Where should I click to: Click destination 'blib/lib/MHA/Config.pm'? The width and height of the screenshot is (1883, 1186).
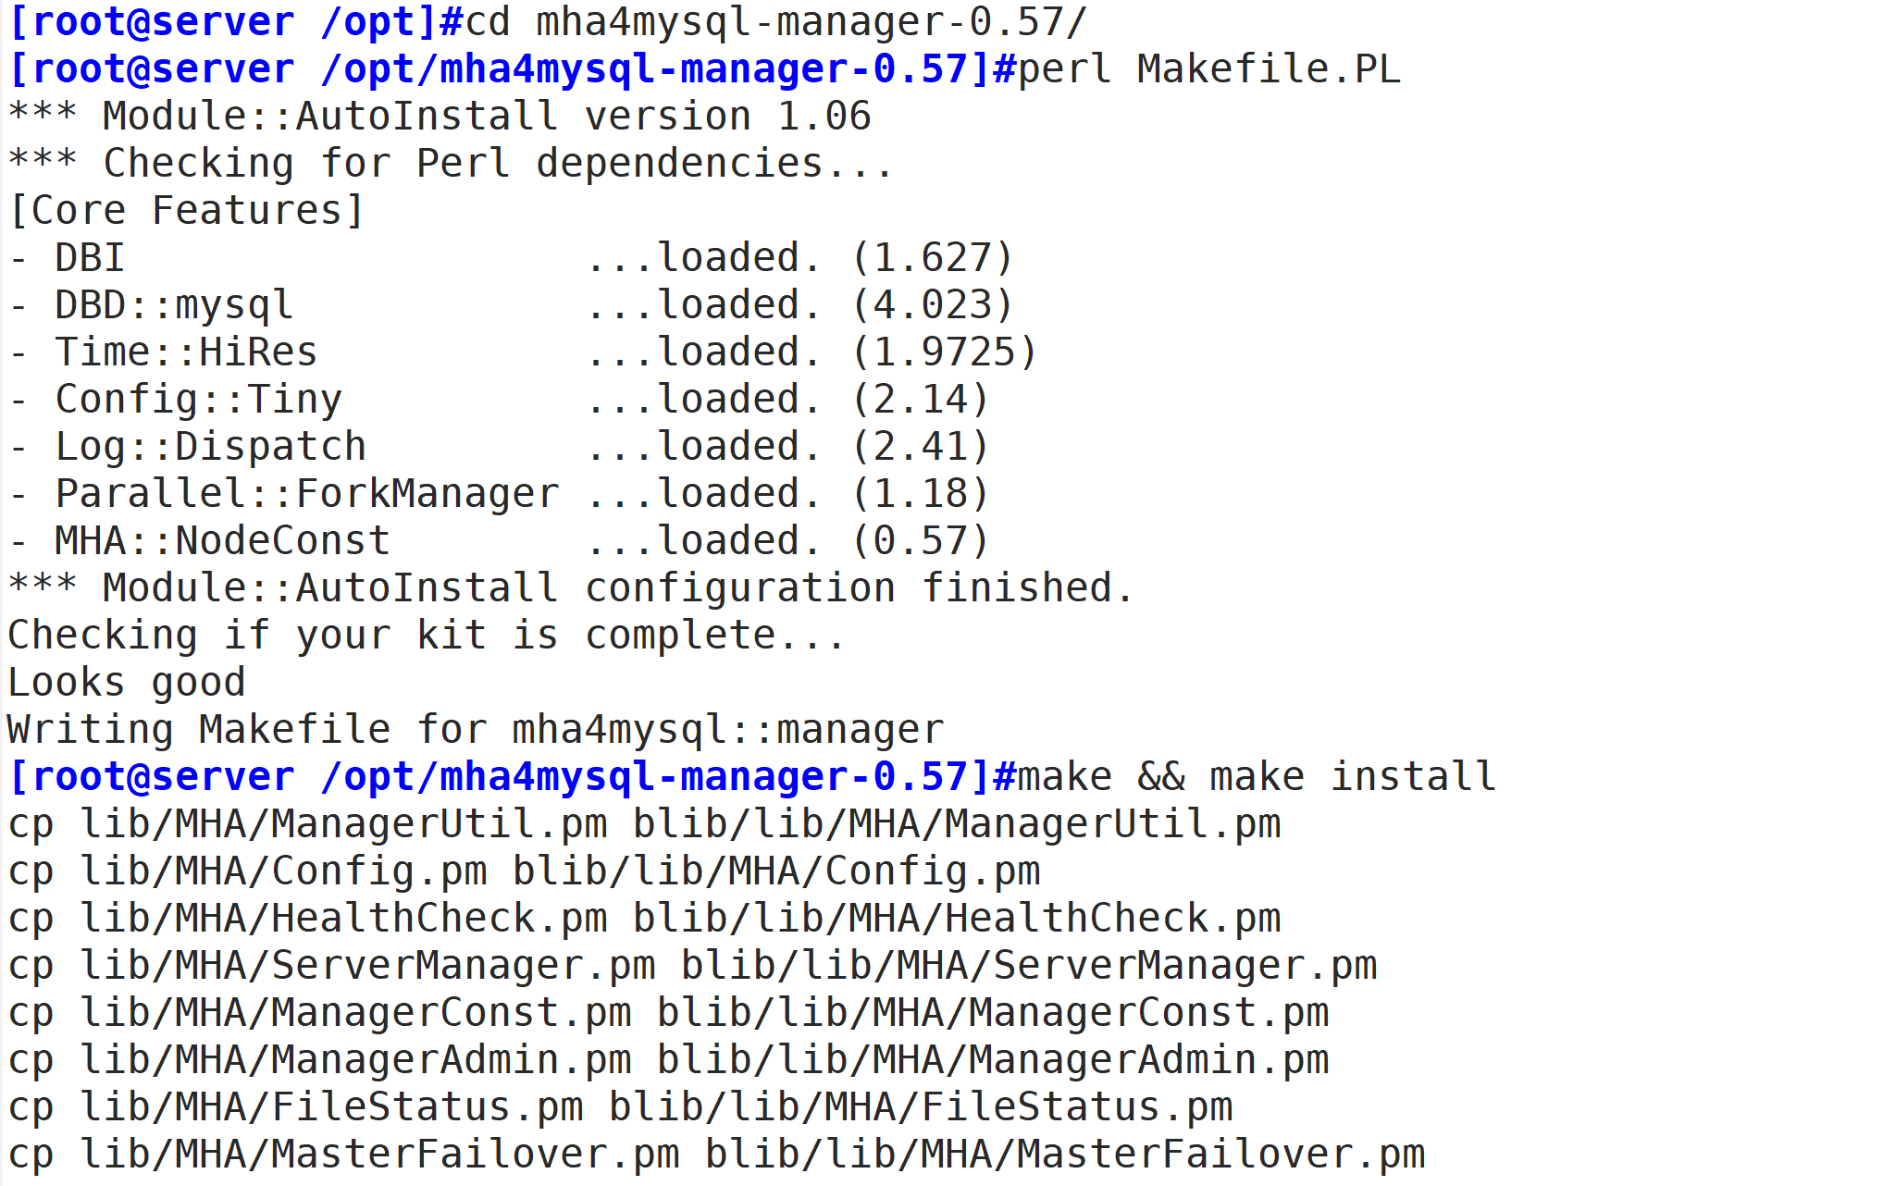[777, 871]
